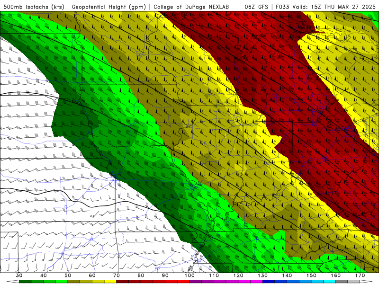Click the 'Geopotential Height (gpm)' header label
This screenshot has width=379, height=284.
[x=109, y=7]
